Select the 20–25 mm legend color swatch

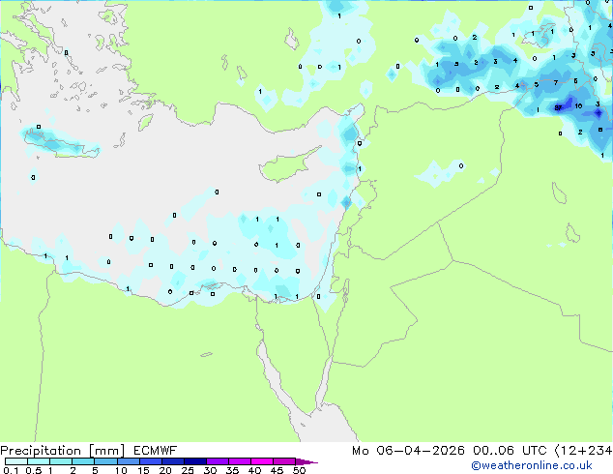tap(172, 461)
